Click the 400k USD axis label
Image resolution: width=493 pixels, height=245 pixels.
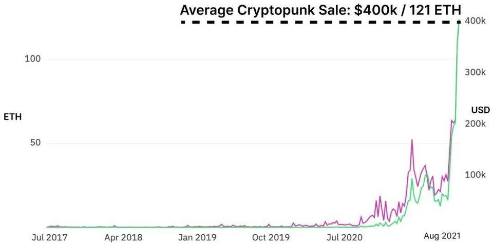476,21
